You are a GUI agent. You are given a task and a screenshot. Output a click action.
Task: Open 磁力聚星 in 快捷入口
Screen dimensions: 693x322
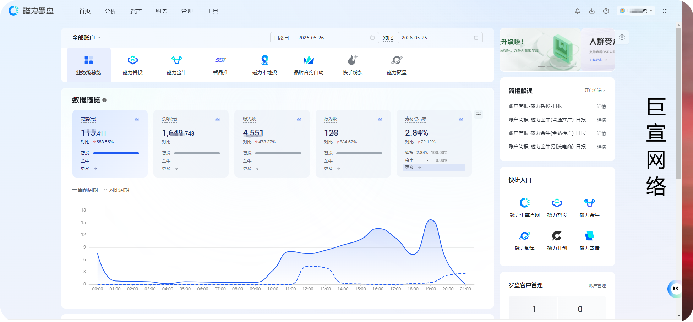coord(525,241)
